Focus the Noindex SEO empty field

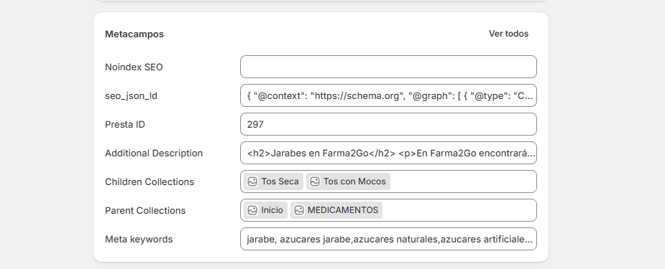click(x=388, y=67)
